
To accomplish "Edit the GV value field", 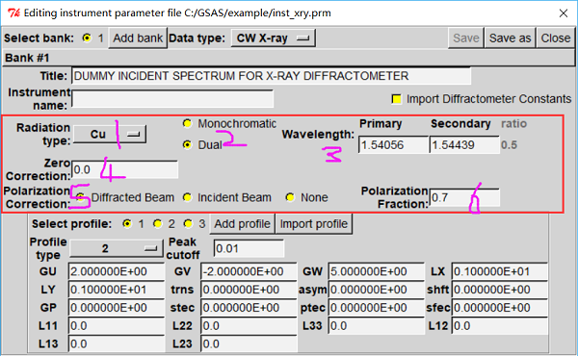I will click(x=249, y=271).
